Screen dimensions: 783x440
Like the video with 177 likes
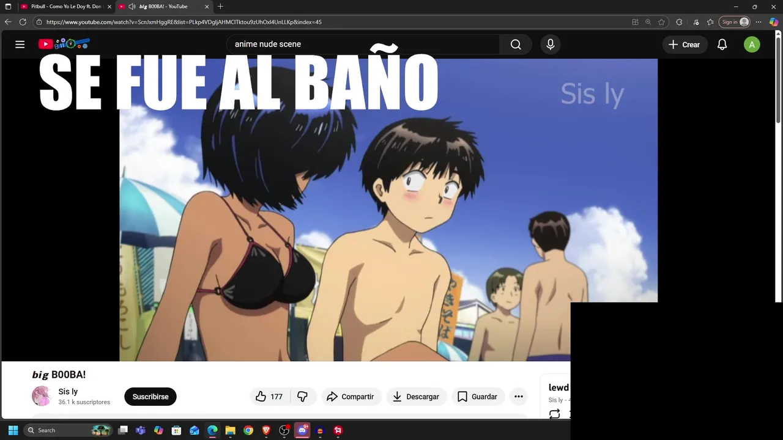pos(269,397)
